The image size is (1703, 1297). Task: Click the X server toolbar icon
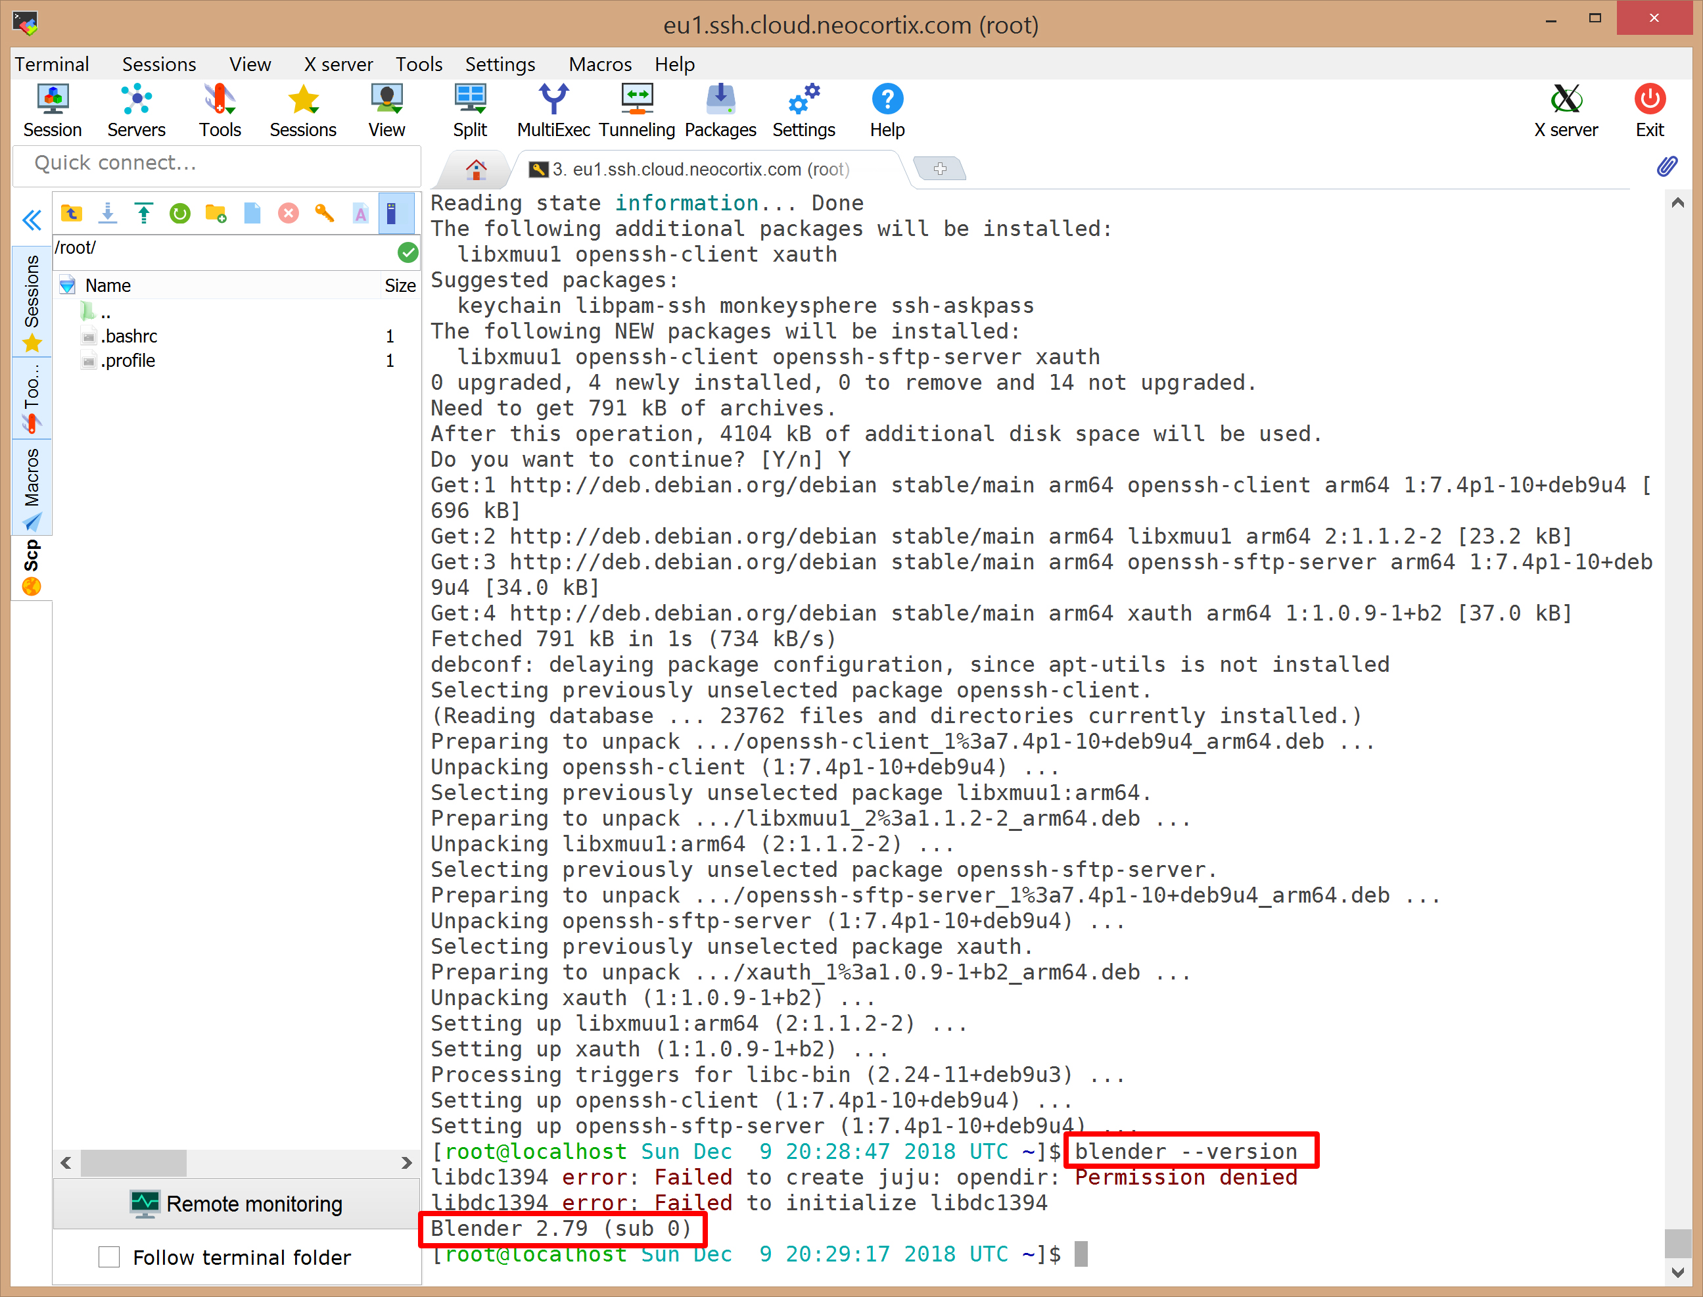pos(1566,111)
